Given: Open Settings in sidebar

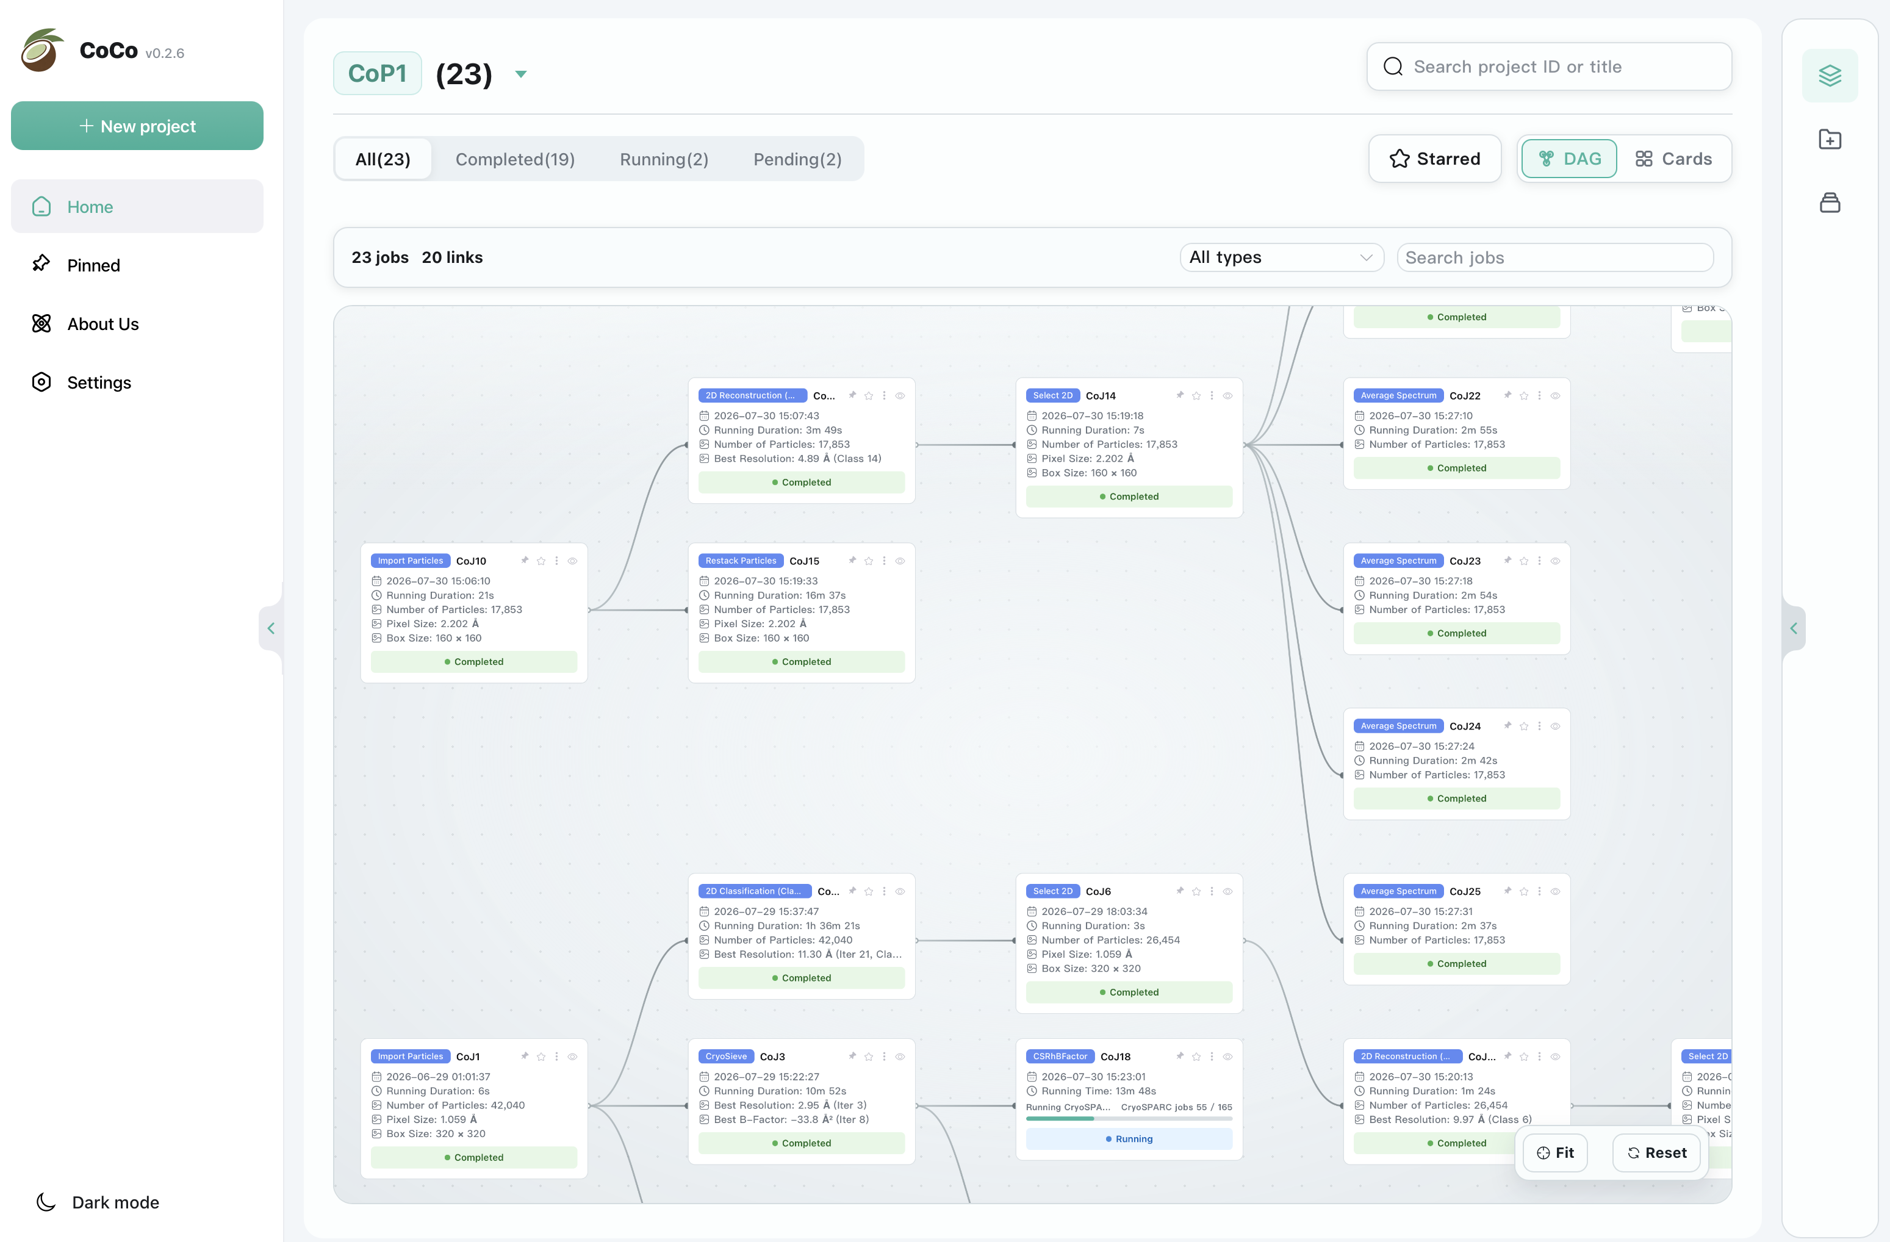Looking at the screenshot, I should 137,382.
